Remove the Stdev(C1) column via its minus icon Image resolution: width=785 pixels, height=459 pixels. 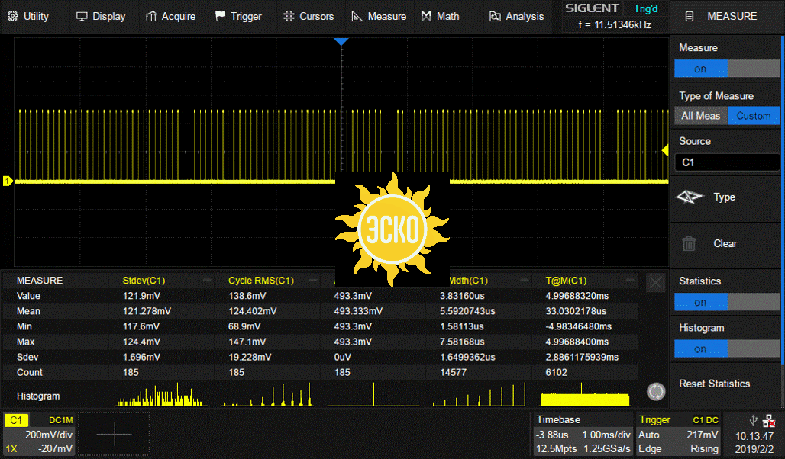(x=207, y=281)
